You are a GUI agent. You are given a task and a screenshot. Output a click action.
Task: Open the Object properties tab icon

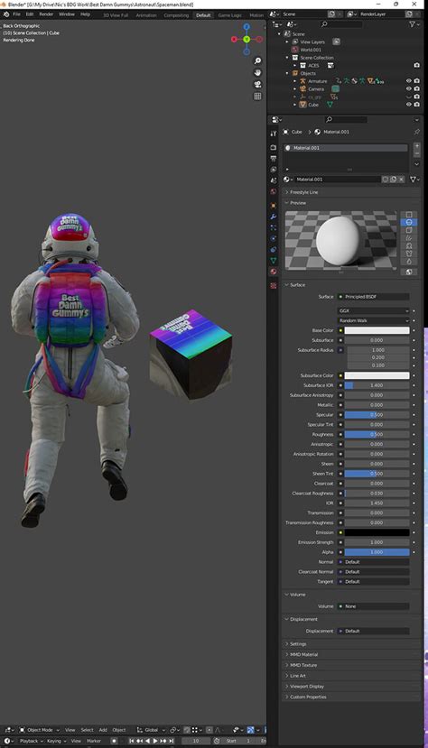[274, 206]
